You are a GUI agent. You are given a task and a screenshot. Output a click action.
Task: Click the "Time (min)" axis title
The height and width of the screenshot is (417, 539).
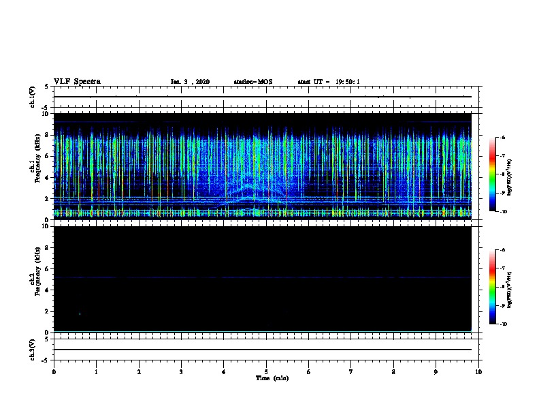click(x=272, y=378)
